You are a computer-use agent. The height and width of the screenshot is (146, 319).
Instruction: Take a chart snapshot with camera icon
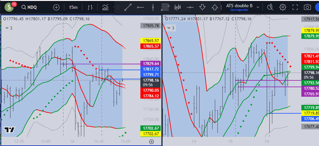tap(307, 7)
